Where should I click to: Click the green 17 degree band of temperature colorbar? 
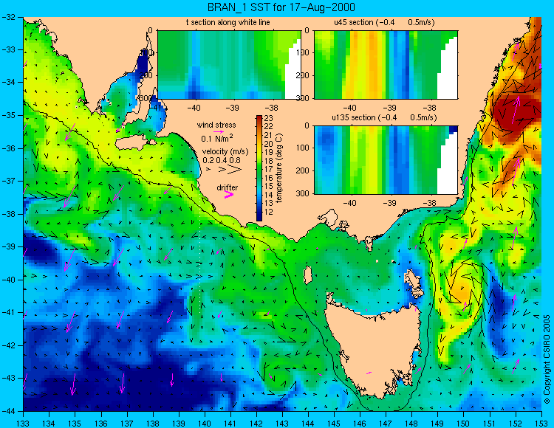click(x=259, y=170)
